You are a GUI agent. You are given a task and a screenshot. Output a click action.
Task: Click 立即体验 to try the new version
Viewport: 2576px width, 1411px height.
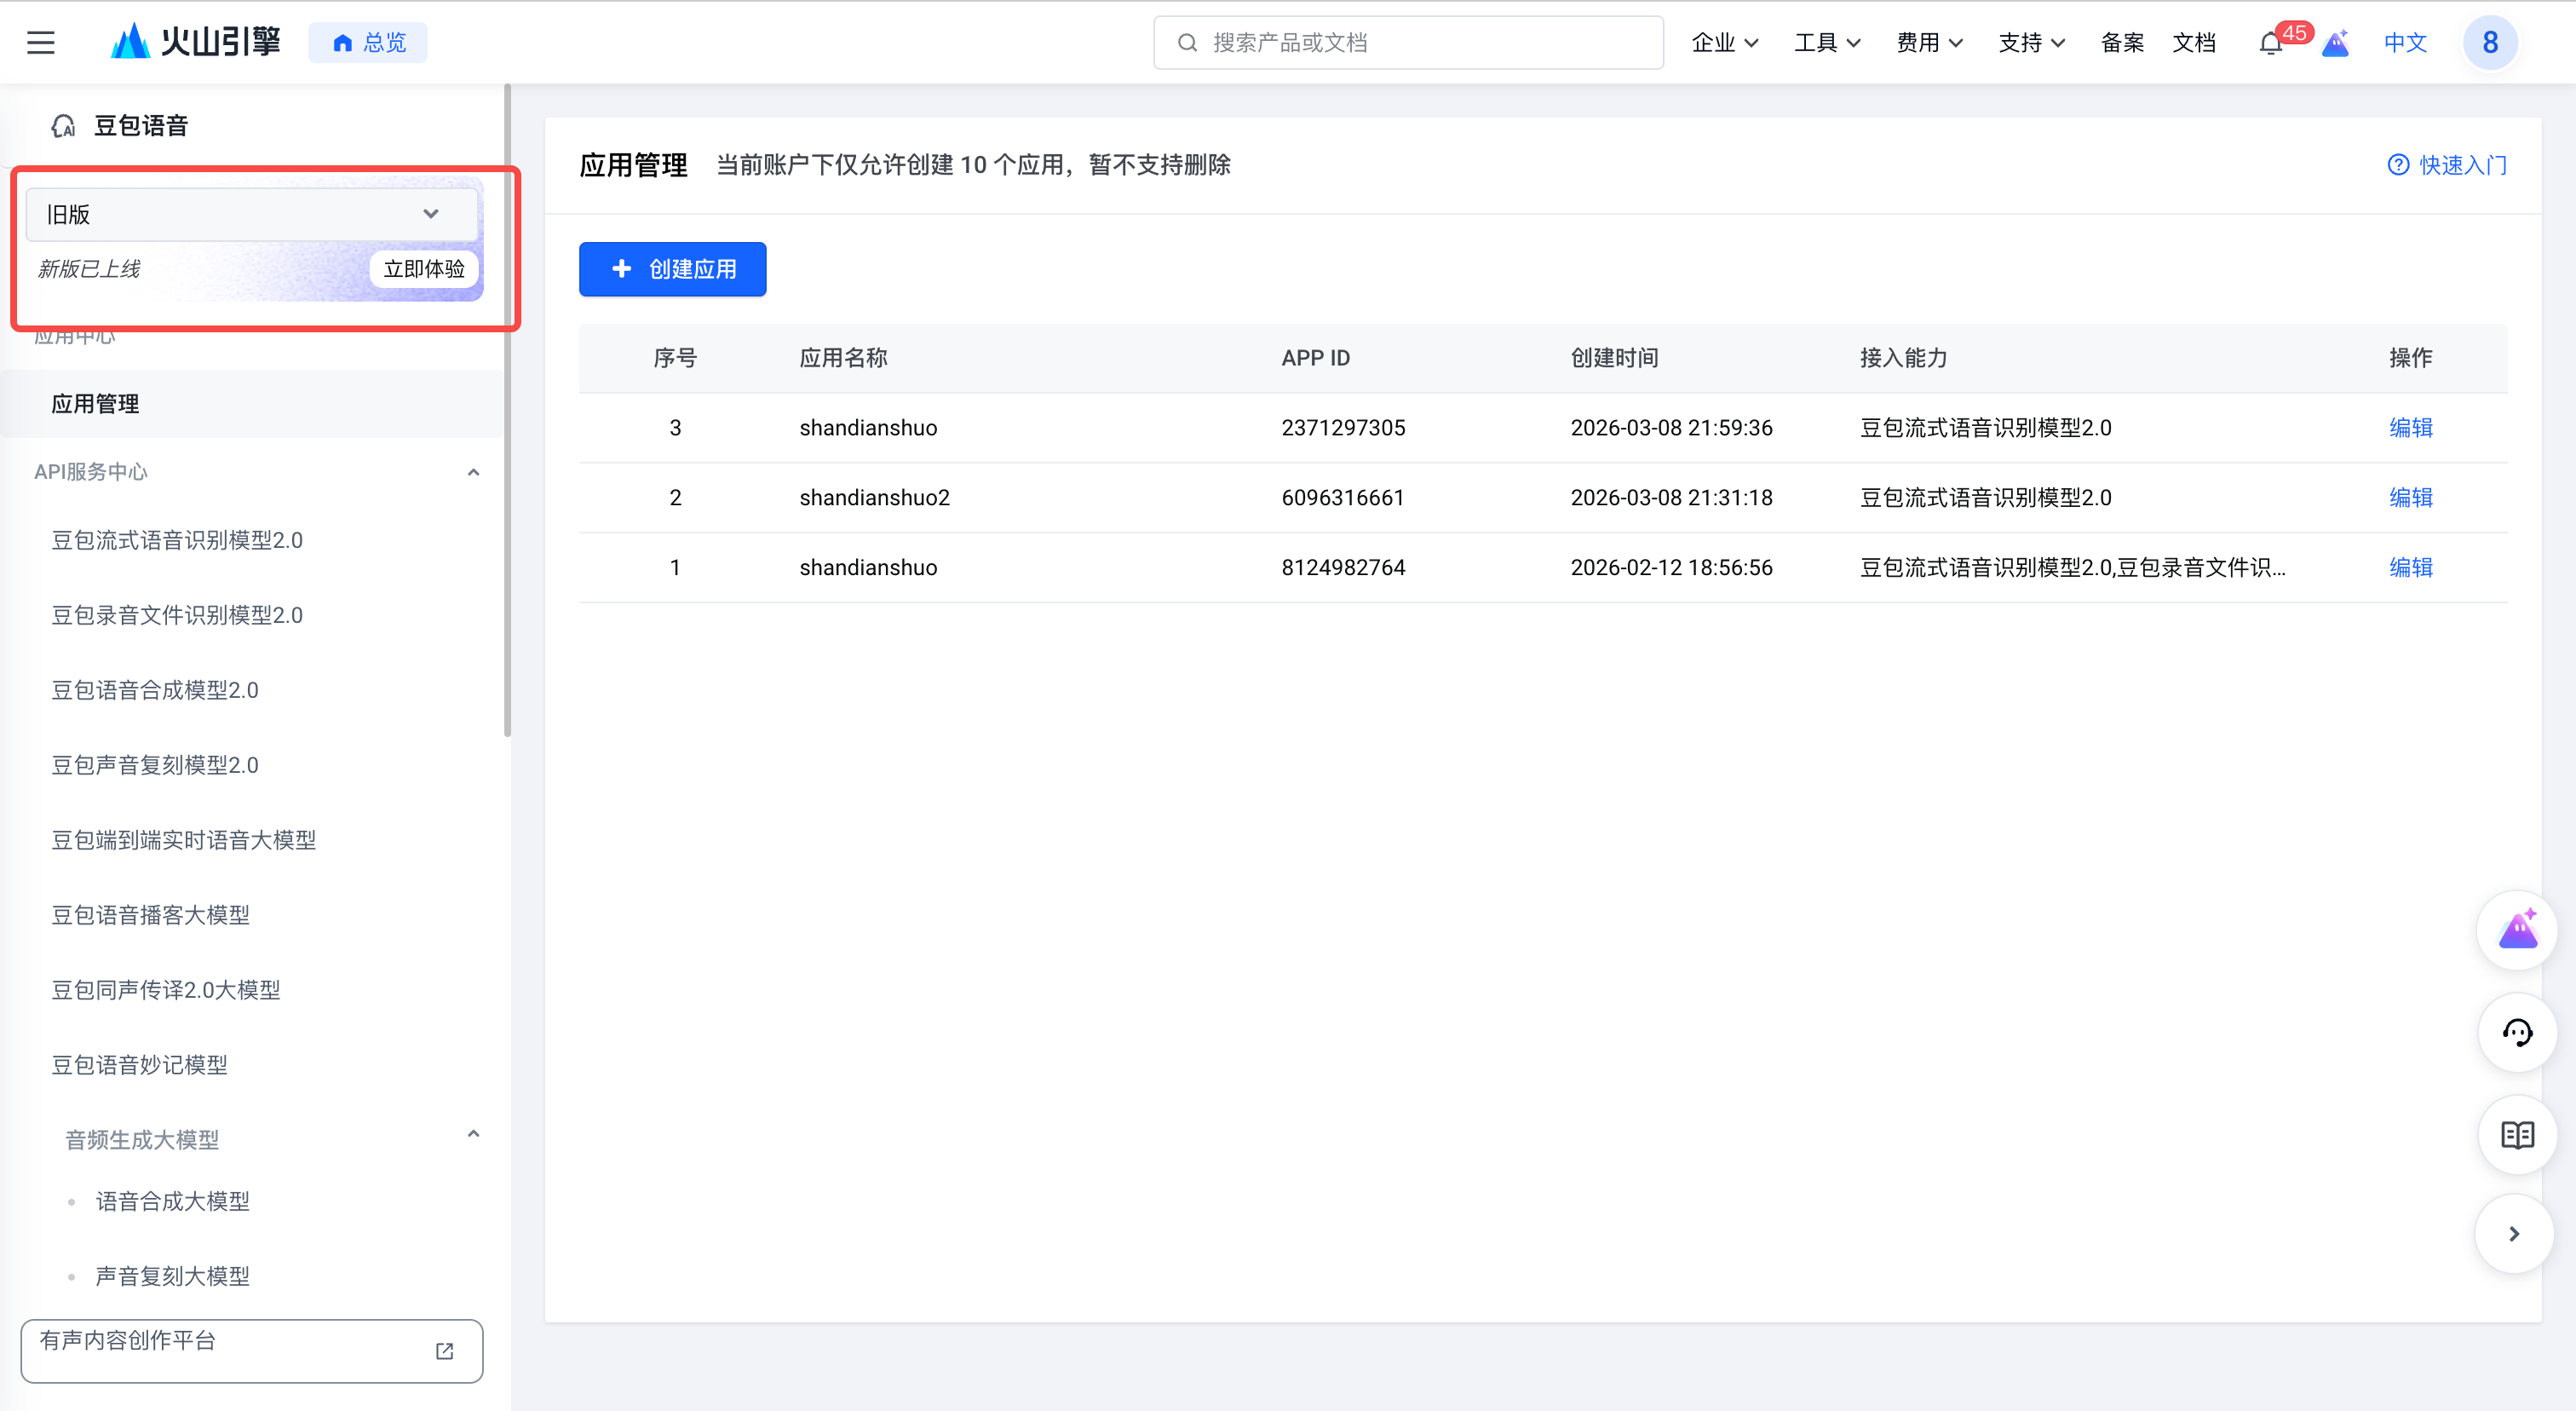click(423, 268)
